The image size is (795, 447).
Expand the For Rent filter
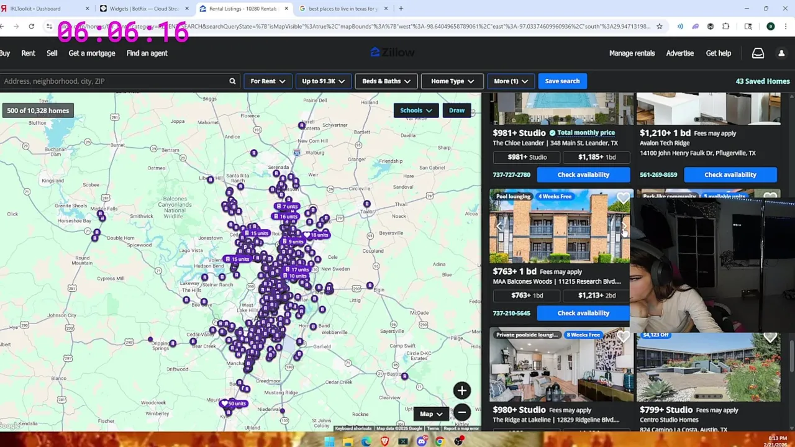(x=267, y=81)
